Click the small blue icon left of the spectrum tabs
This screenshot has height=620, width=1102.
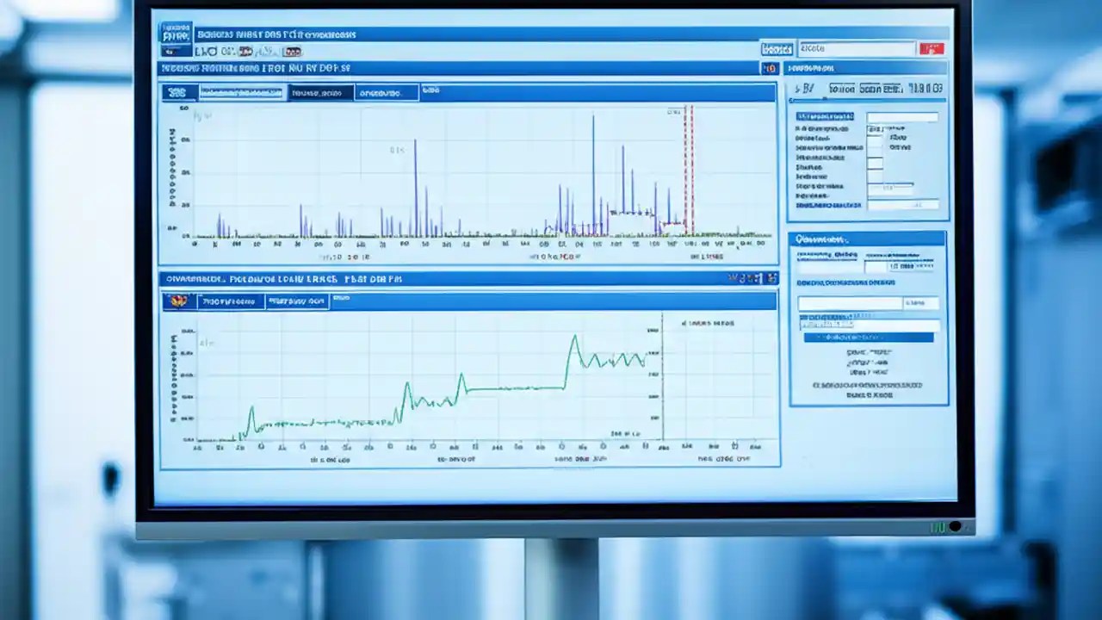[176, 92]
